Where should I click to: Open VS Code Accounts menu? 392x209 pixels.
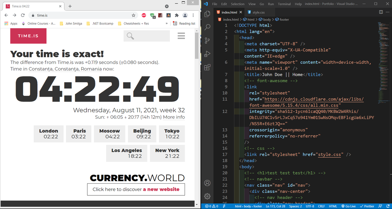pyautogui.click(x=207, y=183)
